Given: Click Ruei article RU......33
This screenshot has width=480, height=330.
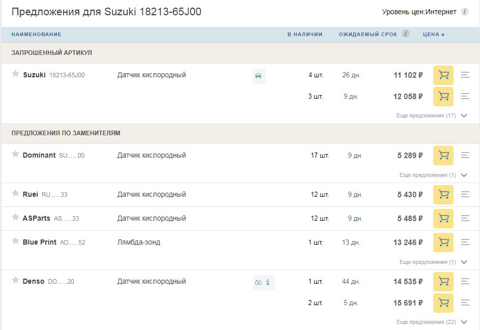Looking at the screenshot, I should tap(54, 195).
